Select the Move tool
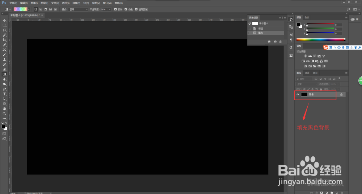 coord(4,20)
